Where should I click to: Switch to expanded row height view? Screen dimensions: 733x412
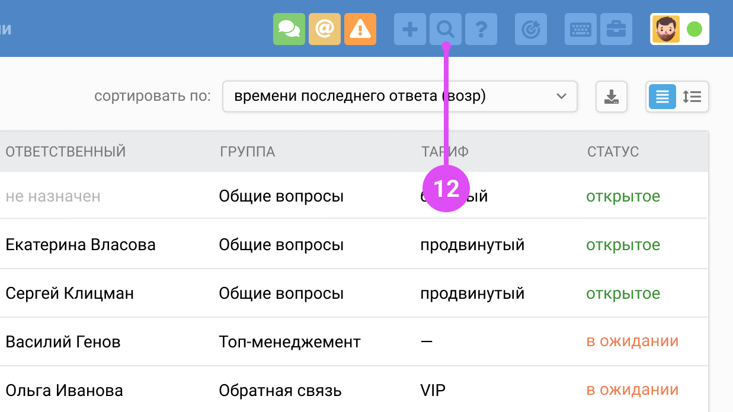692,97
